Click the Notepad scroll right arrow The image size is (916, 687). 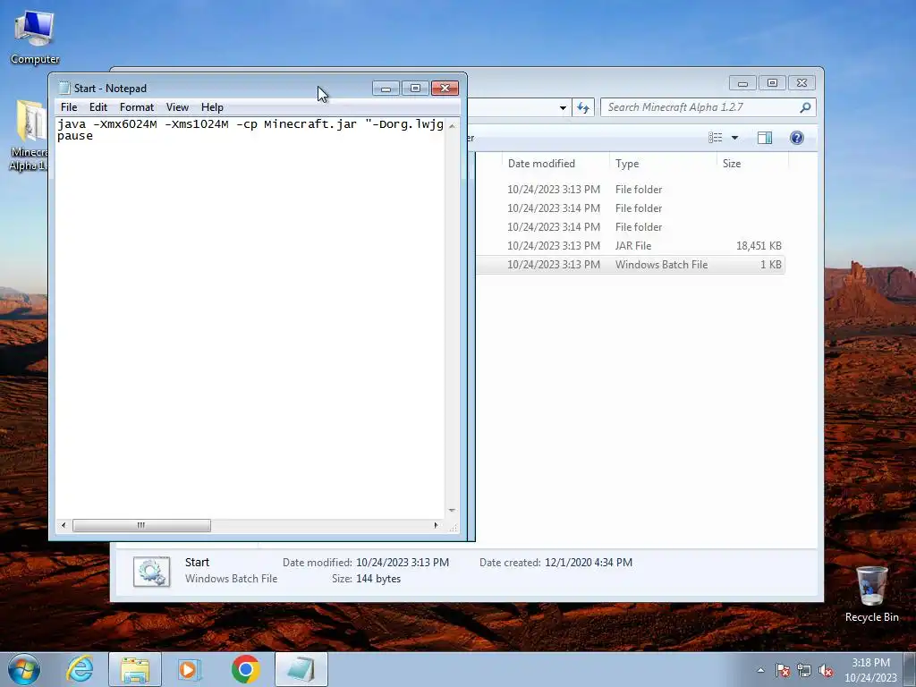pyautogui.click(x=436, y=525)
